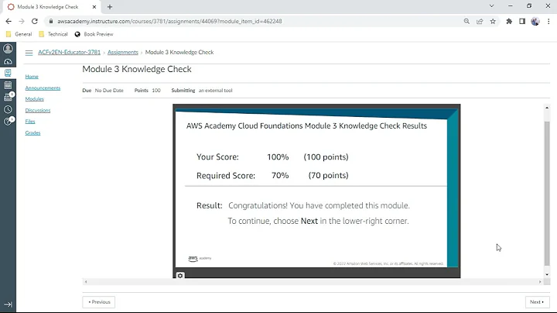Expand the global navigation arrow icon
The image size is (557, 313).
point(8,304)
